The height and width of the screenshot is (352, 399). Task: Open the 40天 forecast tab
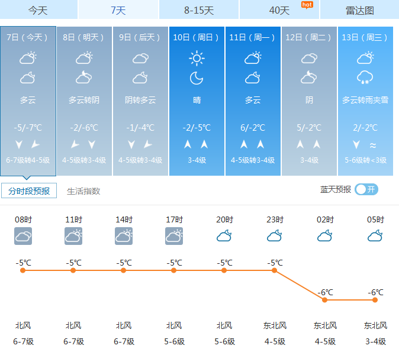[279, 9]
